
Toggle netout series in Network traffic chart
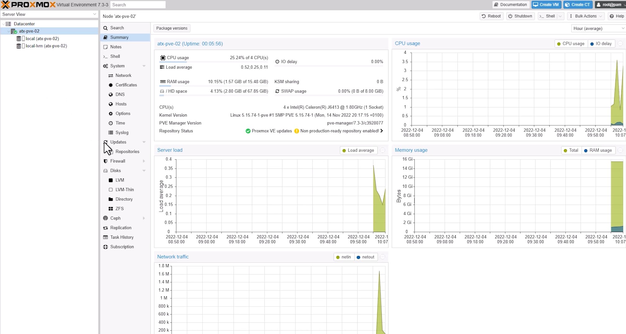pyautogui.click(x=365, y=257)
